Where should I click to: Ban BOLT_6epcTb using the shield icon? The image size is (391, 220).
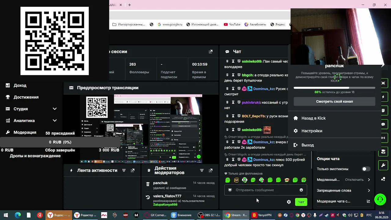point(239,116)
